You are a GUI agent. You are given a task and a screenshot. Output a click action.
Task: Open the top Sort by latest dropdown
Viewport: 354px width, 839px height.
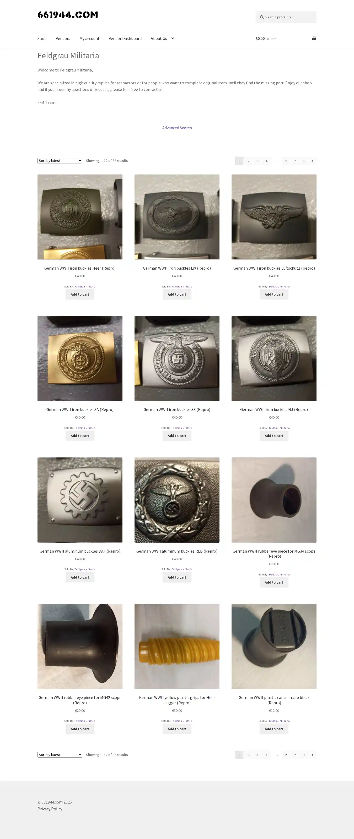pyautogui.click(x=60, y=161)
